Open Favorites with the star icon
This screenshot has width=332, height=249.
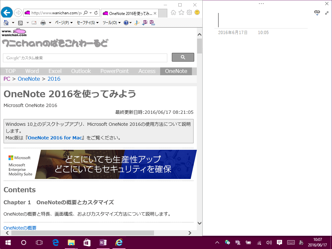(182, 13)
